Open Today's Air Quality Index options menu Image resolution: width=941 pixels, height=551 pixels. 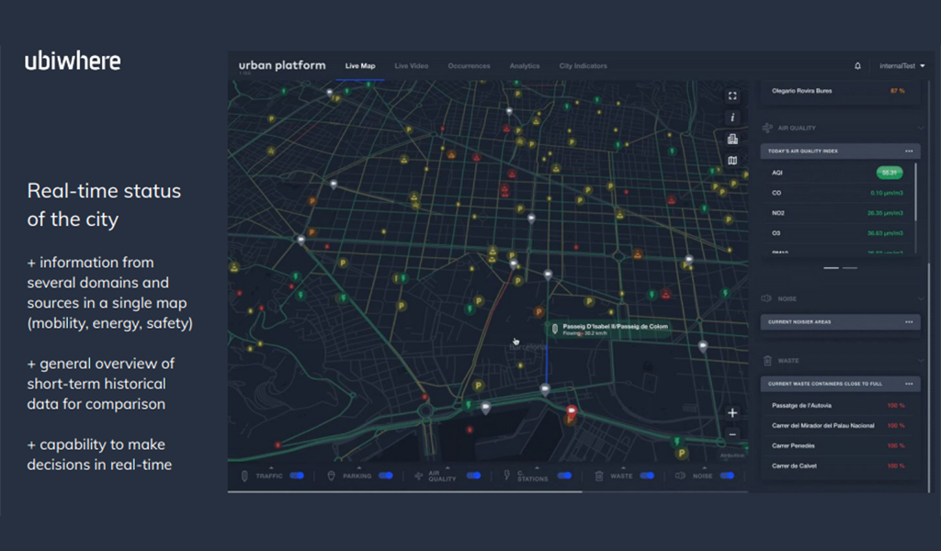pyautogui.click(x=909, y=152)
